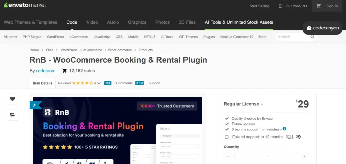Screen dimensions: 346x164
Task: Click the cart icon next to 12,162 sales
Action: click(x=65, y=71)
